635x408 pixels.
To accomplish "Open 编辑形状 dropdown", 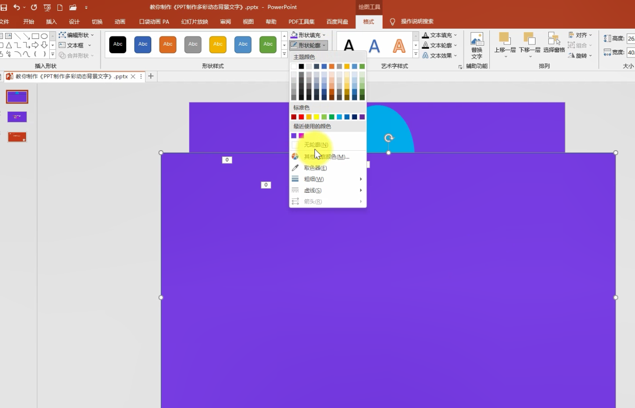I will coord(77,35).
